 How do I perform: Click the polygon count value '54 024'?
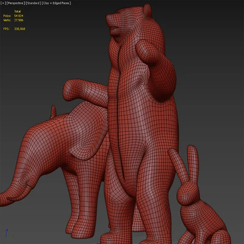19,16
